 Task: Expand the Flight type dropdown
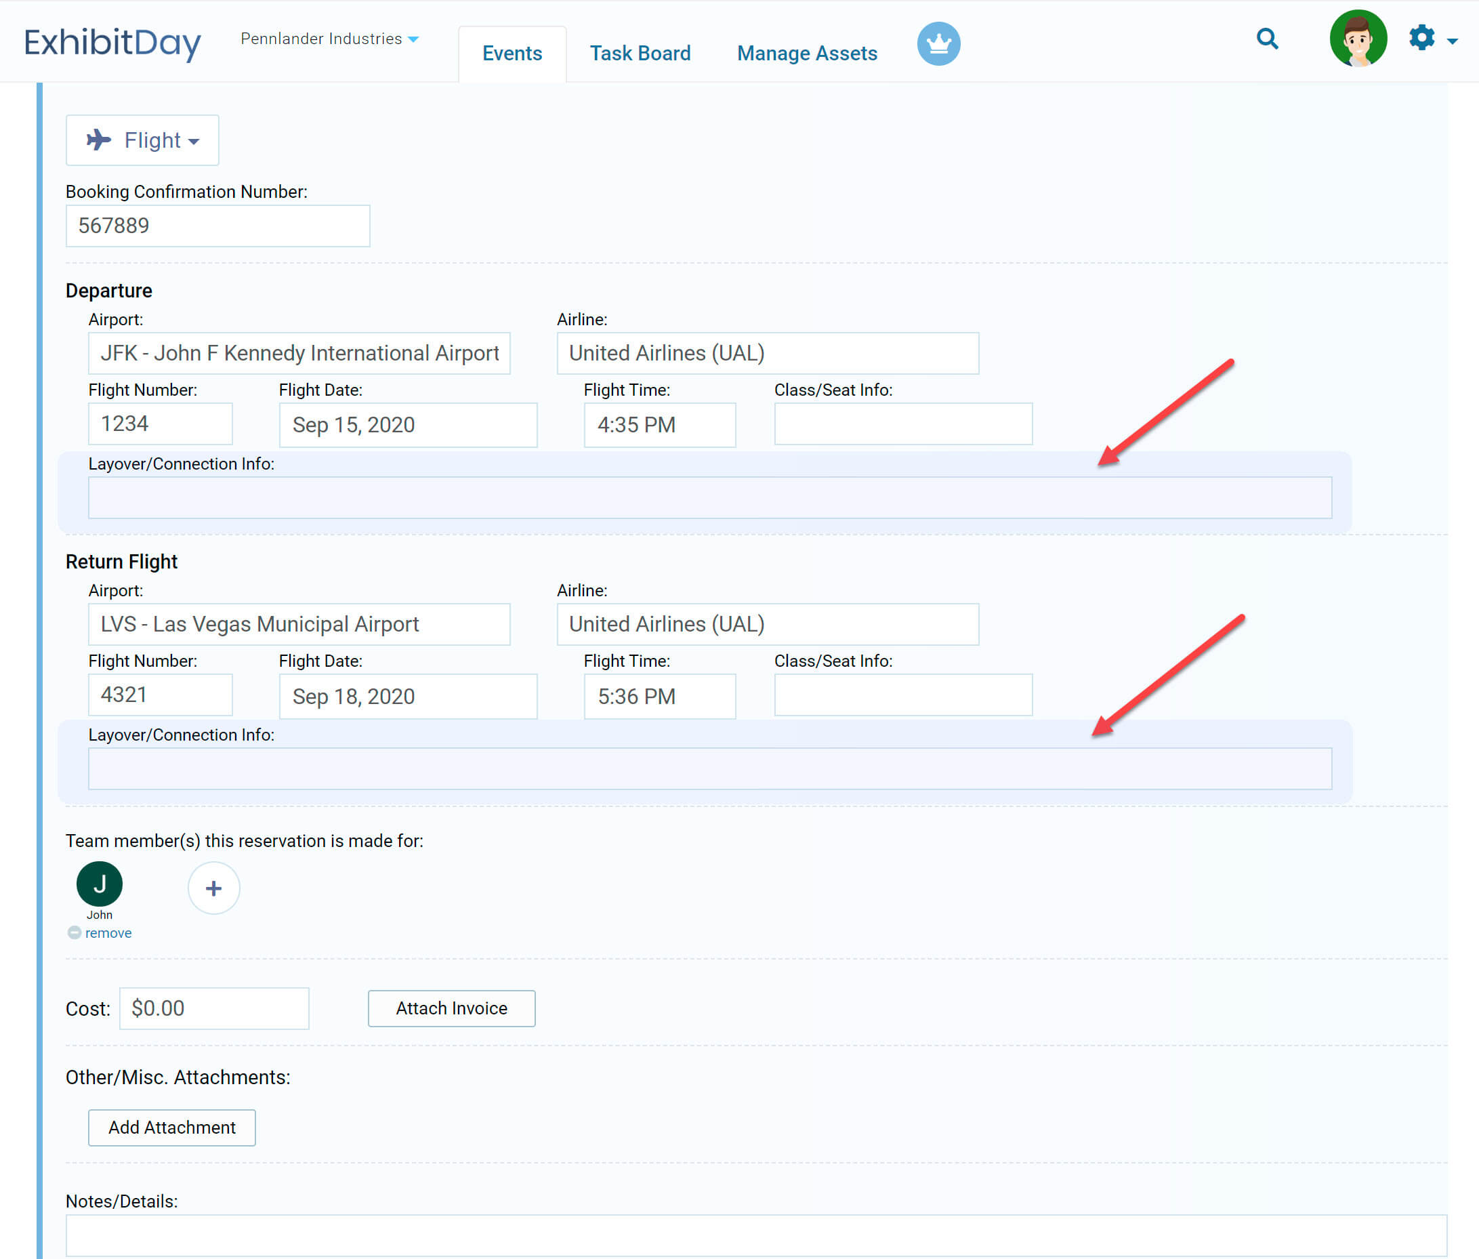tap(143, 140)
